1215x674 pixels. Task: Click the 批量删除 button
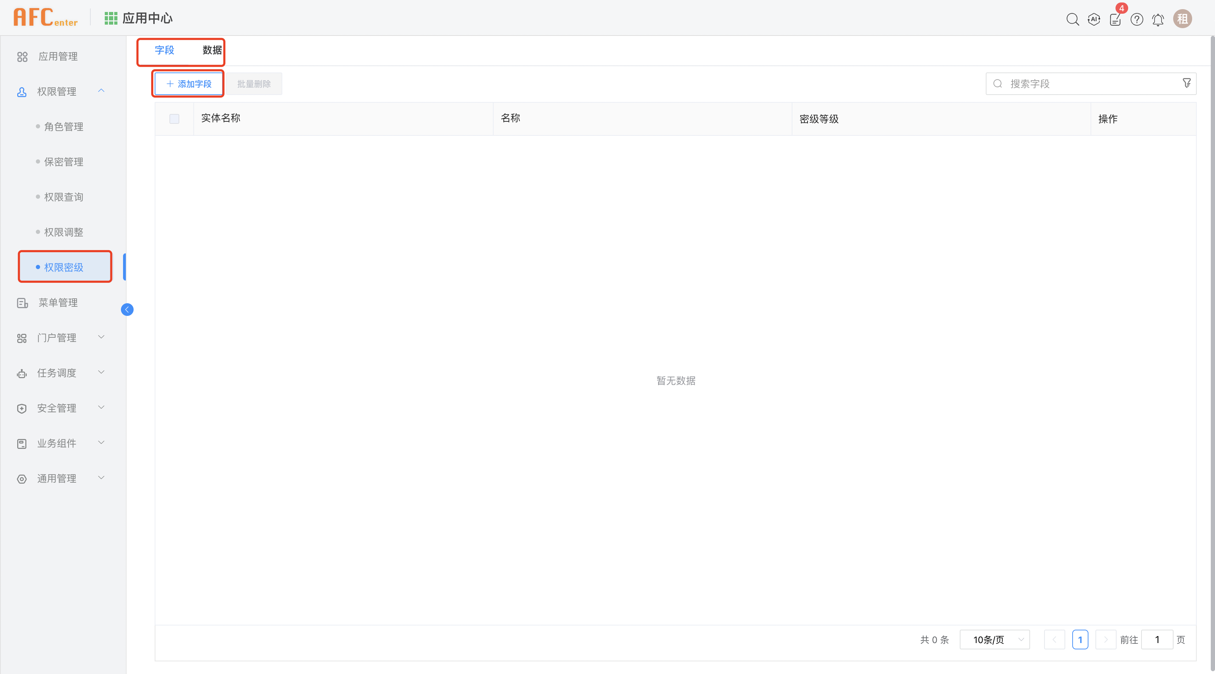[254, 83]
